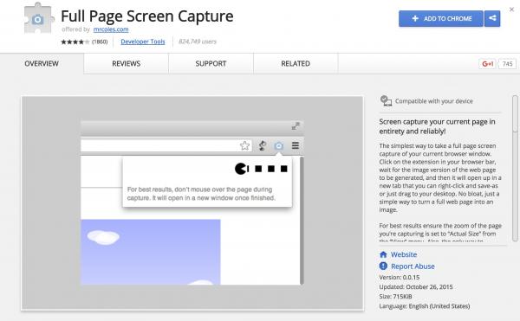Click the review count (1860)
This screenshot has width=520, height=321.
(x=100, y=42)
